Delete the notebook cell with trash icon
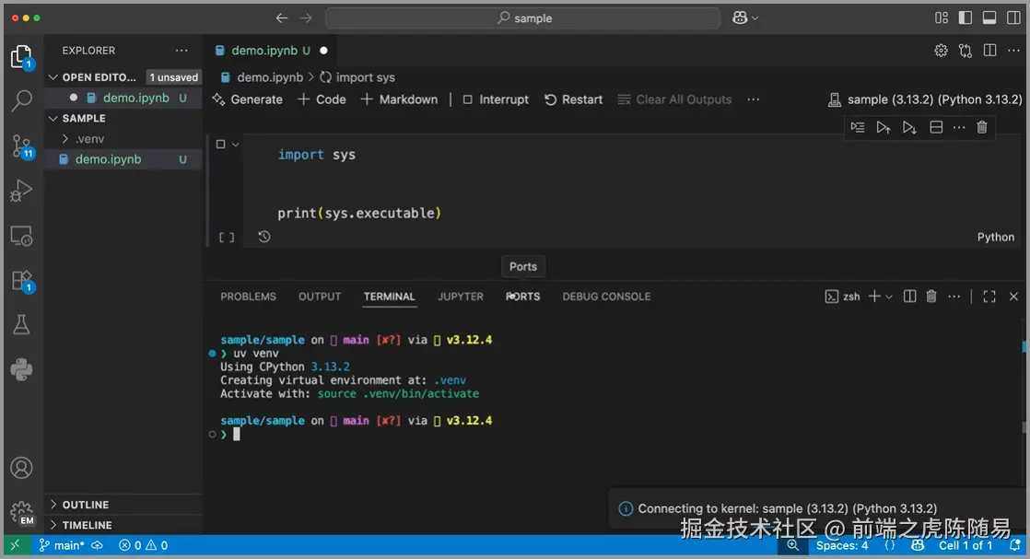Image resolution: width=1030 pixels, height=559 pixels. tap(982, 127)
